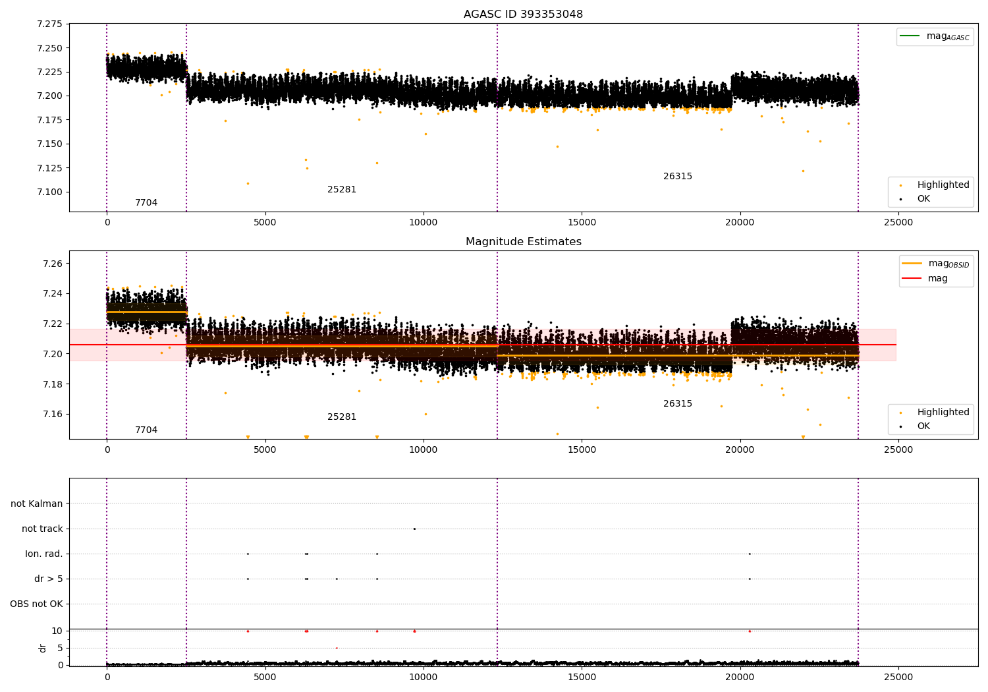Click the mag OBSID legend label

(x=949, y=264)
